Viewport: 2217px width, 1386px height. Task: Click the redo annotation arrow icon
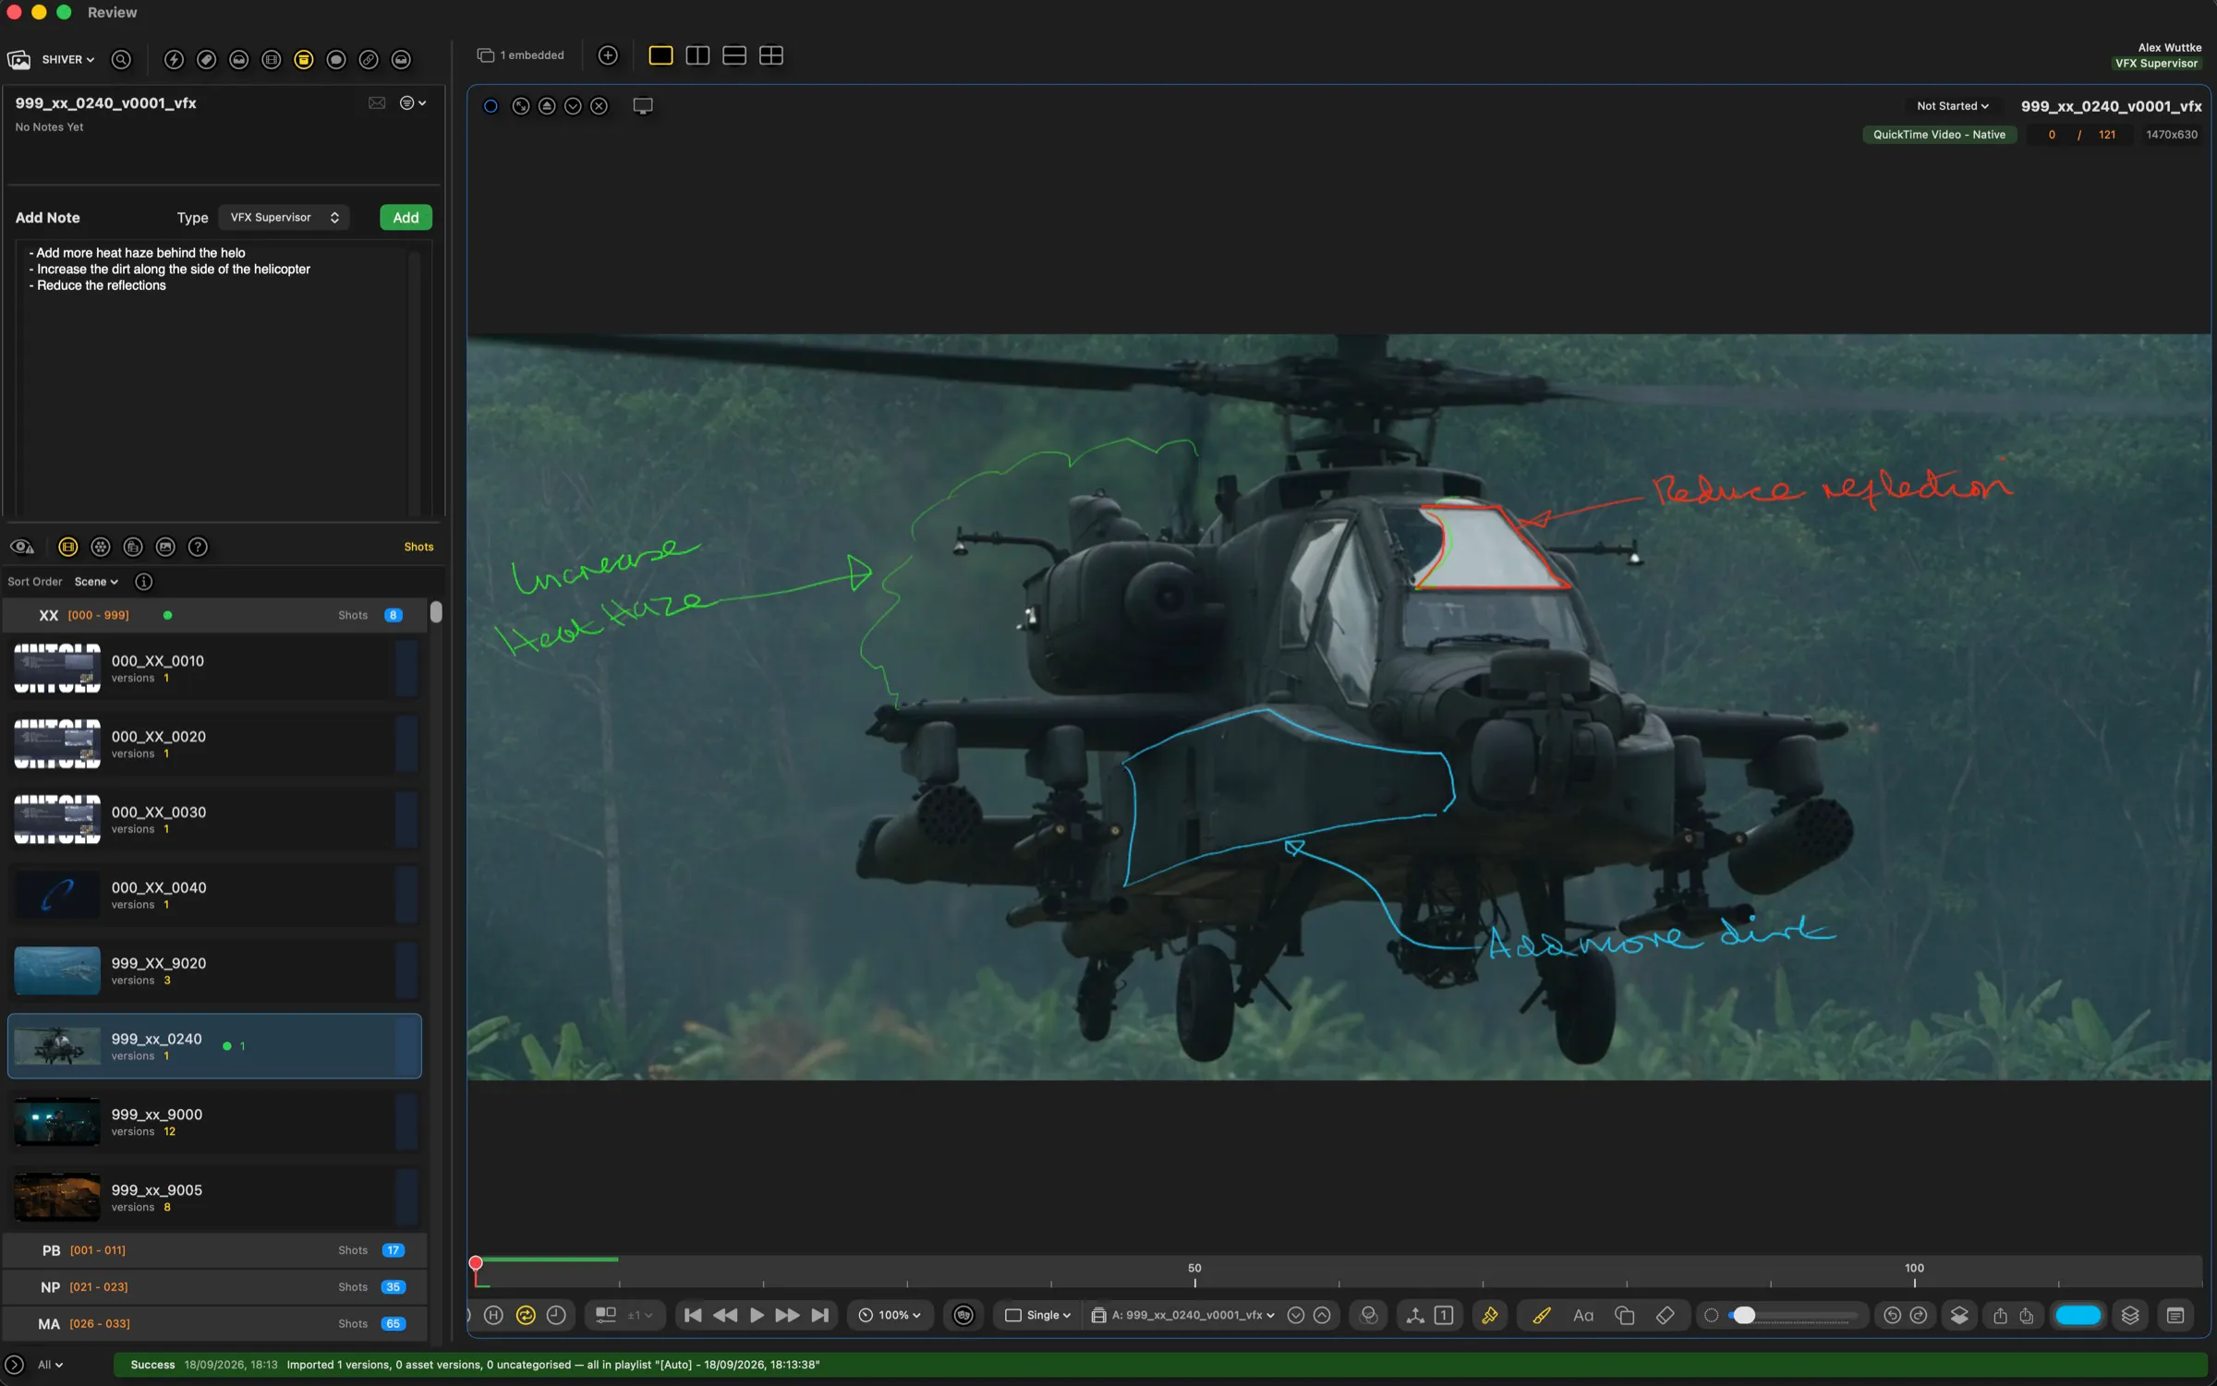tap(1919, 1315)
